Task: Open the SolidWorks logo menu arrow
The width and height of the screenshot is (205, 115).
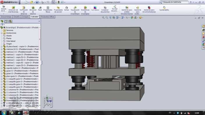Action: pos(20,2)
